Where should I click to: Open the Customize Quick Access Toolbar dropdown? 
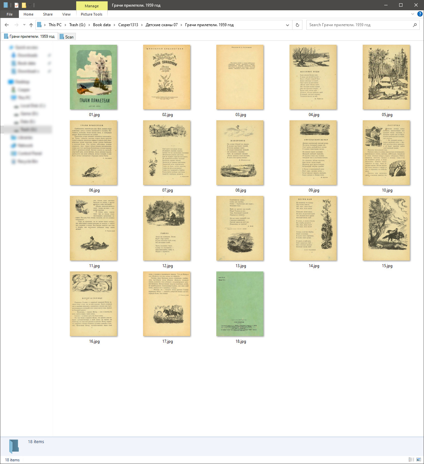point(30,5)
